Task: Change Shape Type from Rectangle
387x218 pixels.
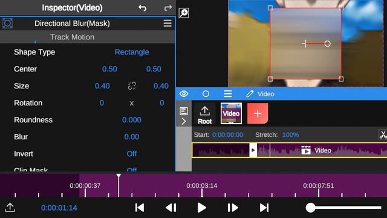Action: point(132,52)
